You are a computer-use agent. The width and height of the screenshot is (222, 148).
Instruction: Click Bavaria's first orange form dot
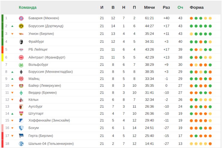coord(191,18)
